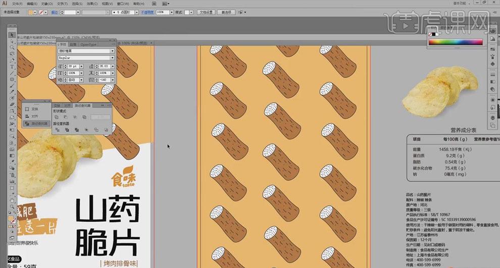This screenshot has width=500, height=268.
Task: Open the workspace switcher 基本功能
Action: (462, 3)
